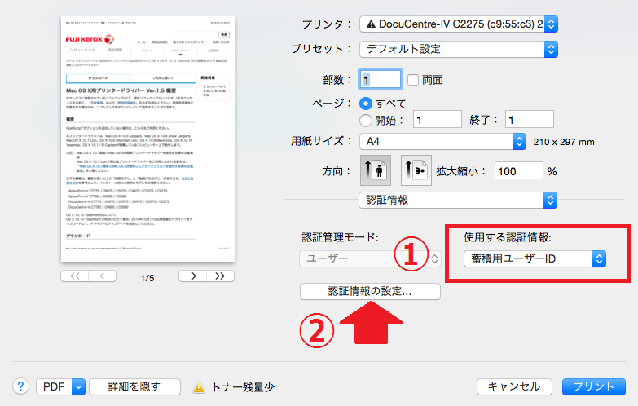Select portrait orientation icon
This screenshot has width=638, height=406.
(375, 172)
